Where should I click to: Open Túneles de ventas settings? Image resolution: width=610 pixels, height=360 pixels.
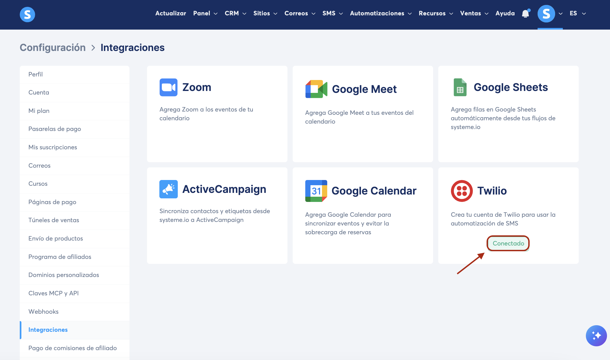point(75,220)
